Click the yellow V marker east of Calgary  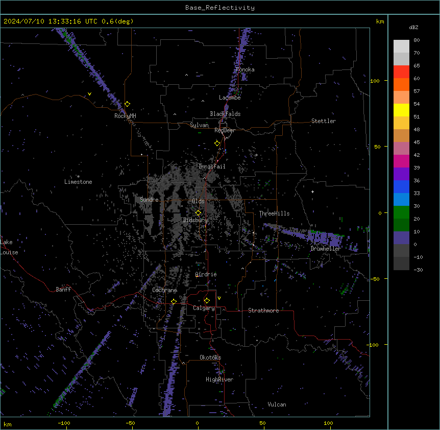(219, 298)
